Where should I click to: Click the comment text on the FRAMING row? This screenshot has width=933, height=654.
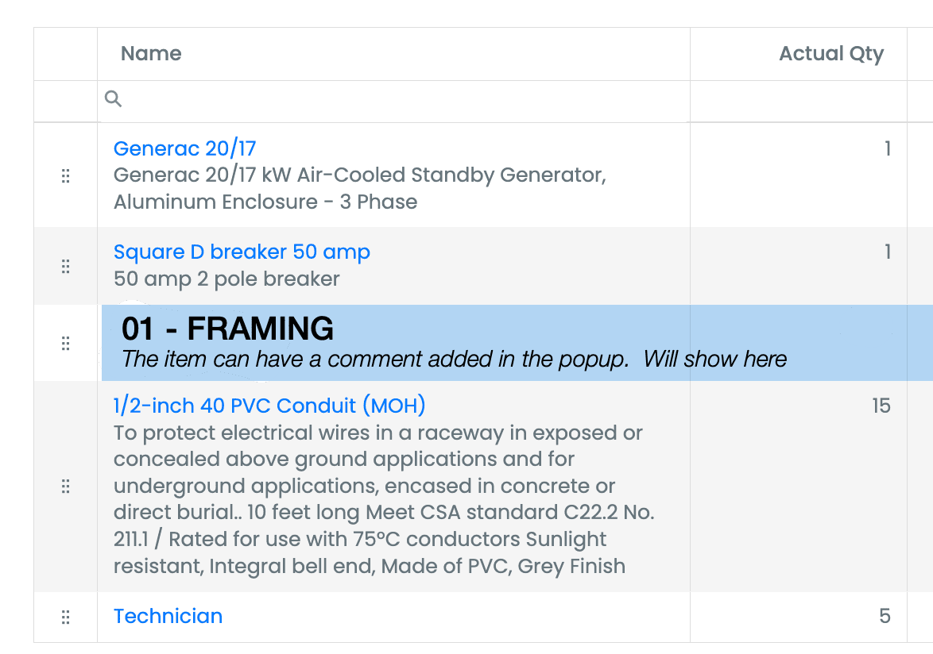(x=455, y=359)
